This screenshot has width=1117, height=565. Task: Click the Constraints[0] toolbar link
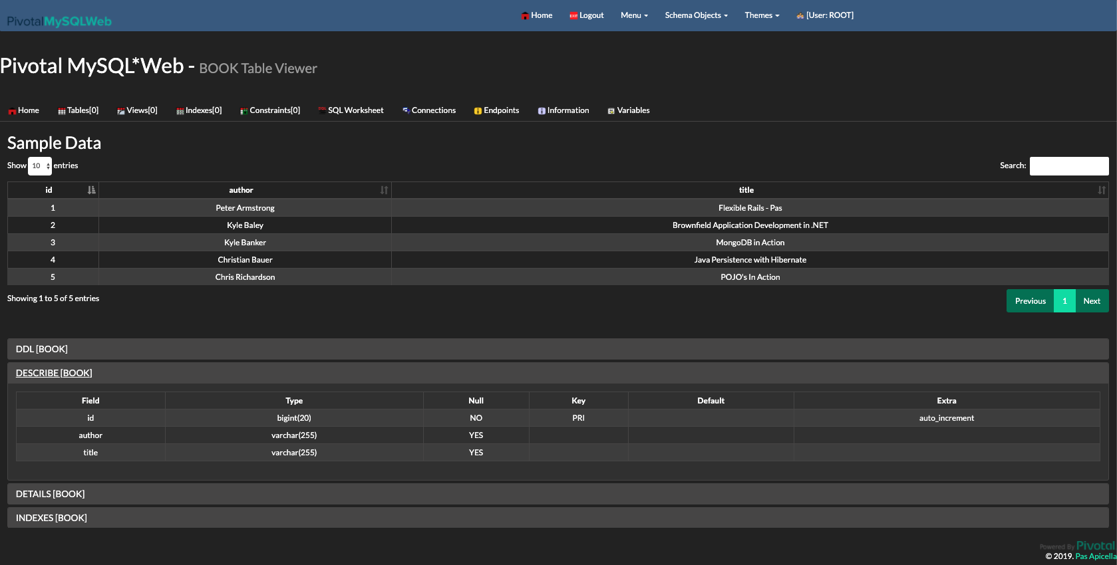click(x=270, y=110)
